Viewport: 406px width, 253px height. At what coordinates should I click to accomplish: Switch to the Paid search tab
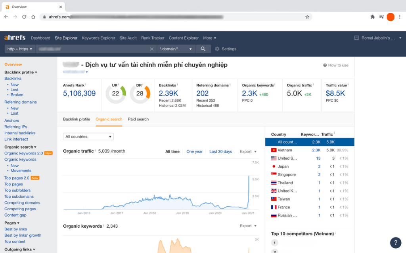coord(138,119)
